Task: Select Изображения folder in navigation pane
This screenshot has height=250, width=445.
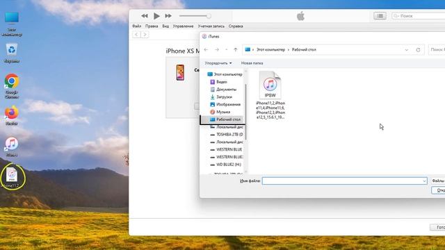Action: pyautogui.click(x=225, y=104)
